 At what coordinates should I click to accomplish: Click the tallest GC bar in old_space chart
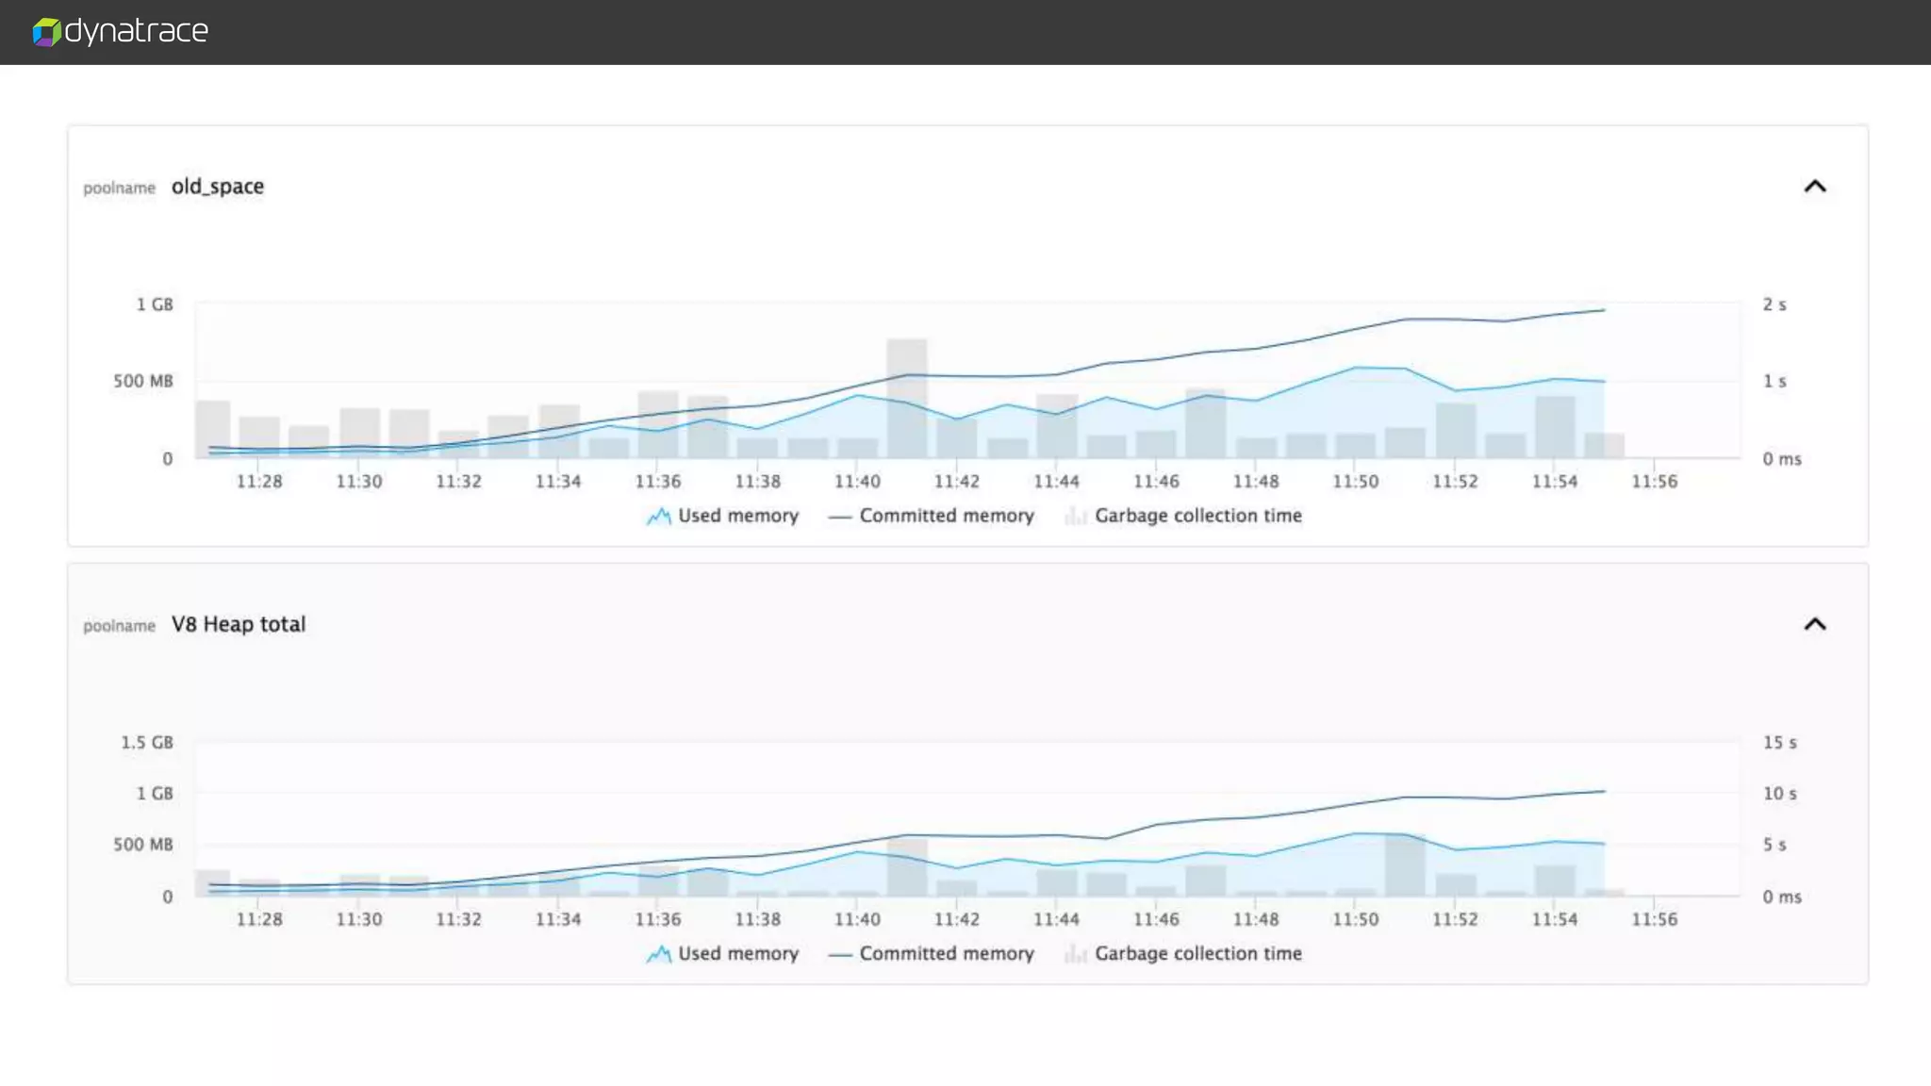906,399
